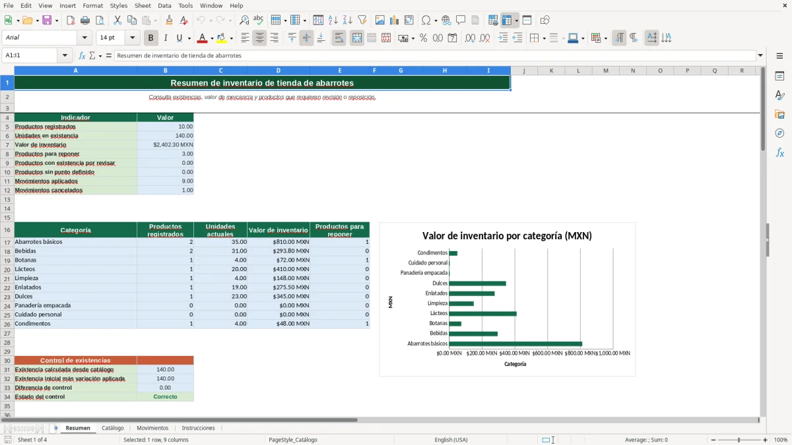Click the Copy icon

coord(131,20)
